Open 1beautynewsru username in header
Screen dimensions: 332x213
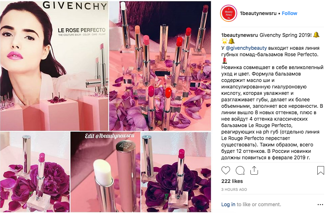click(x=258, y=13)
